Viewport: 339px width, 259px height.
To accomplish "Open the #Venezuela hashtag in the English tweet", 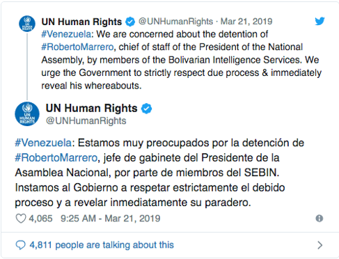I will (66, 34).
